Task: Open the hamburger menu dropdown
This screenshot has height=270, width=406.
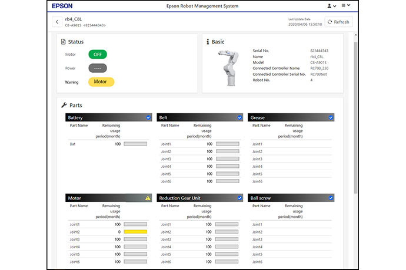Action: [345, 5]
